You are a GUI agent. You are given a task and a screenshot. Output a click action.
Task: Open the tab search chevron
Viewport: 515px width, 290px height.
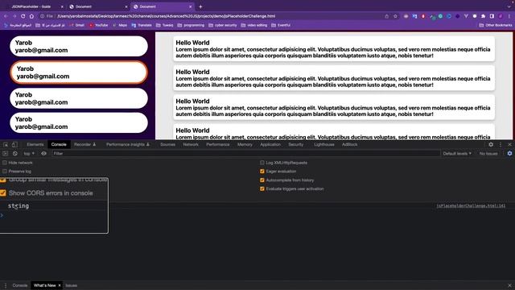pyautogui.click(x=509, y=6)
